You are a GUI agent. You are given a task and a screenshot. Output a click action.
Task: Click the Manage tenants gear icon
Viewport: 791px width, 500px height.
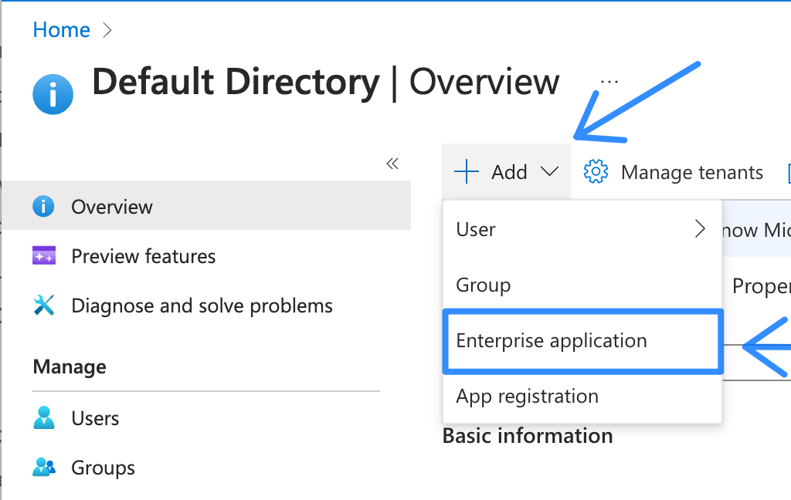click(596, 172)
